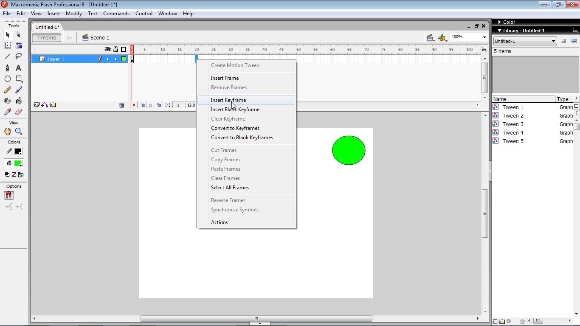The width and height of the screenshot is (580, 326).
Task: Toggle Onion Skin in timeline
Action: pyautogui.click(x=143, y=105)
